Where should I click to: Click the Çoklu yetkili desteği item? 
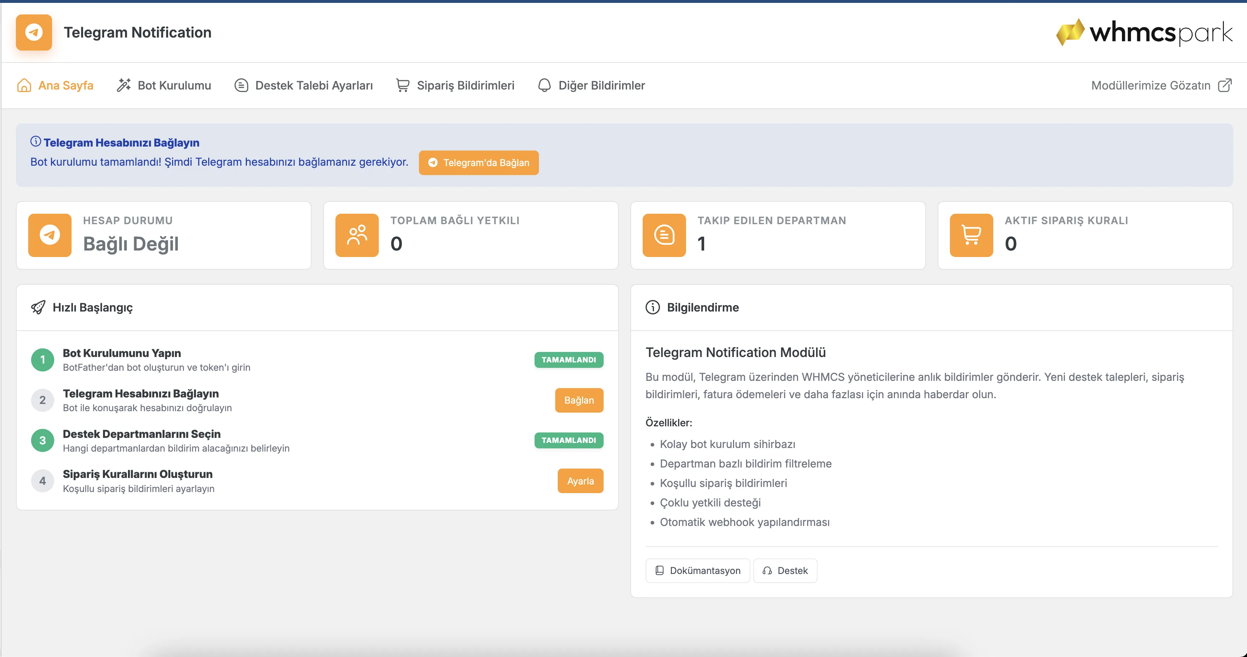(x=710, y=503)
